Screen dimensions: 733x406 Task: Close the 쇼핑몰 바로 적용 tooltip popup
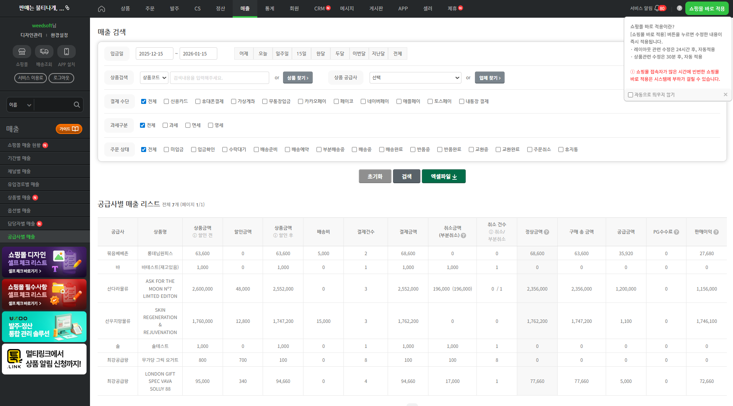(725, 94)
